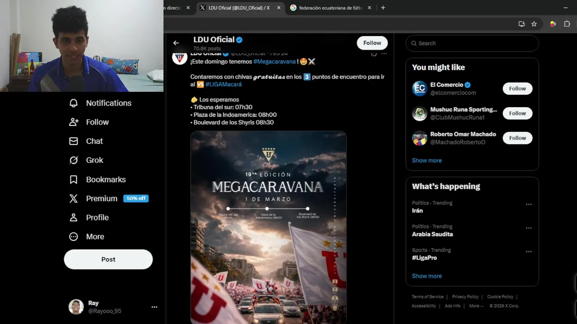The image size is (577, 324).
Task: Open the Grok icon in sidebar
Action: [x=73, y=160]
